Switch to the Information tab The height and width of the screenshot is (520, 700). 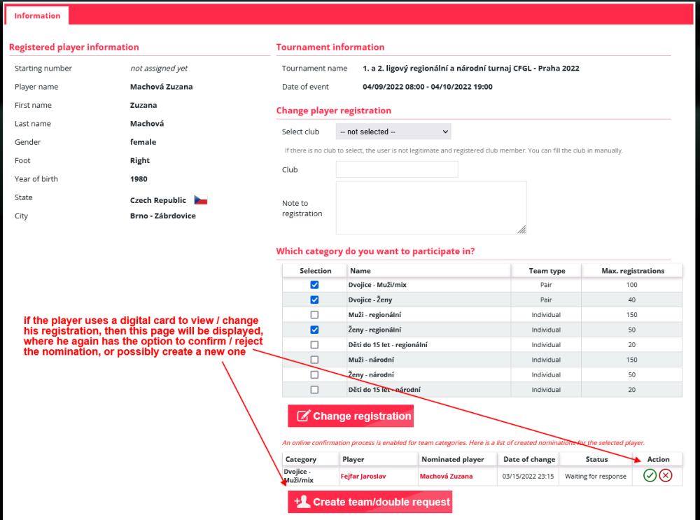click(37, 15)
